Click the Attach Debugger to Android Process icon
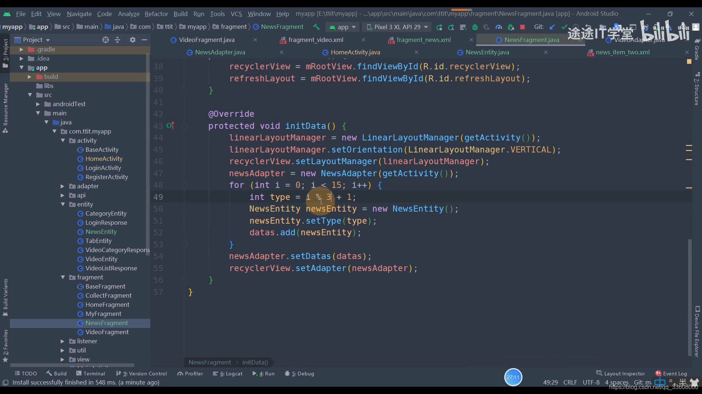This screenshot has height=394, width=702. coord(510,27)
